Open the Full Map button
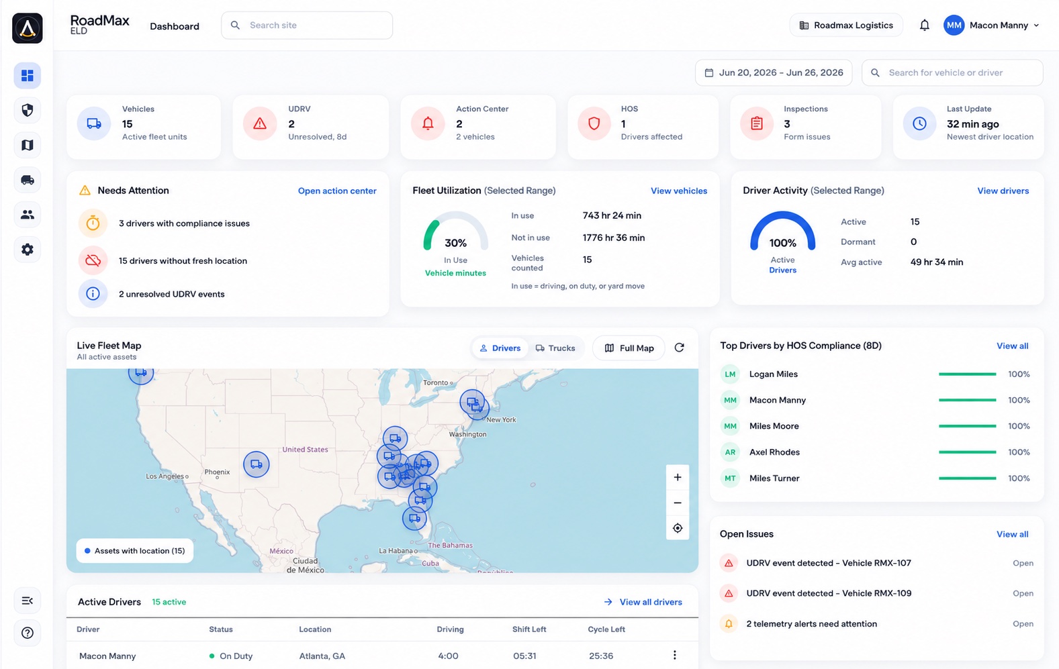Screen dimensions: 1059x669 (x=629, y=348)
